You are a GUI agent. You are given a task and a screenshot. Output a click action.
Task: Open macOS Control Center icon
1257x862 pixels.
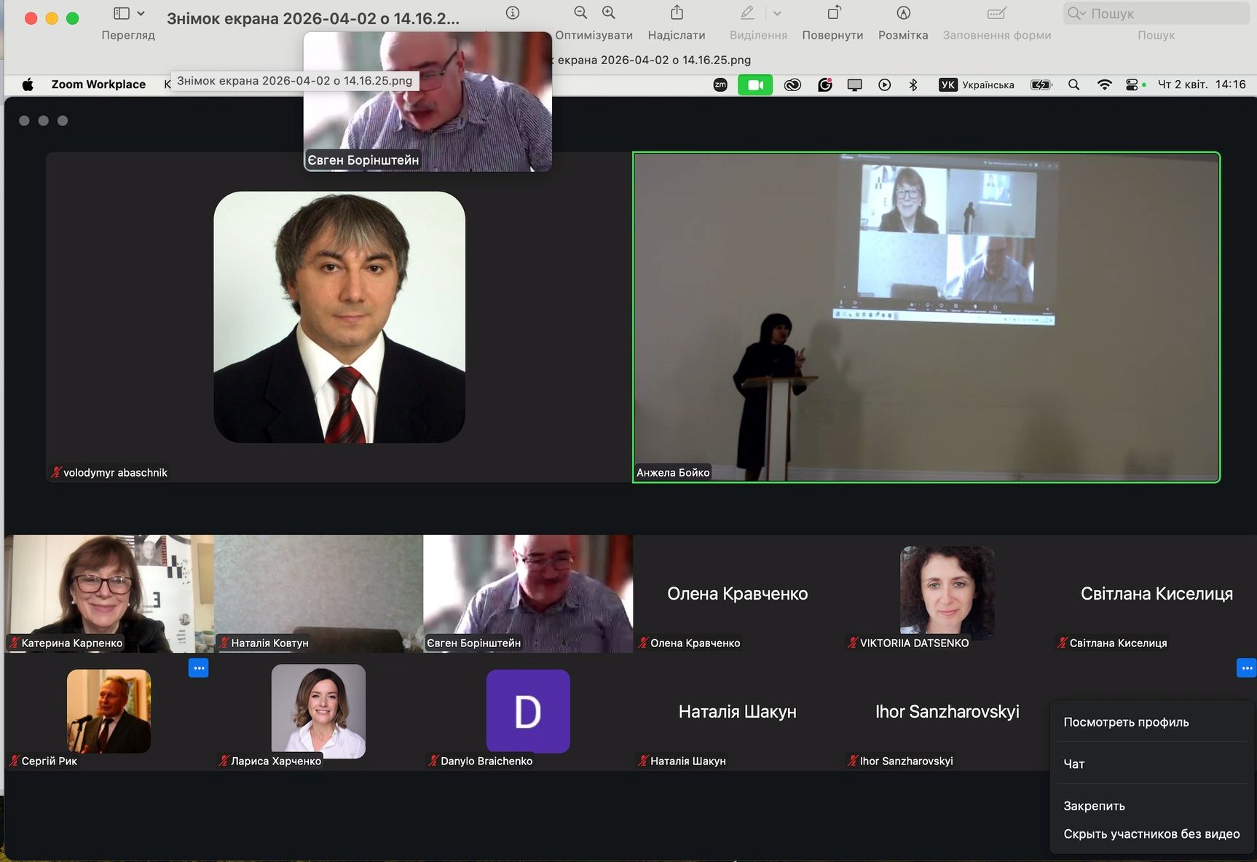(x=1132, y=85)
